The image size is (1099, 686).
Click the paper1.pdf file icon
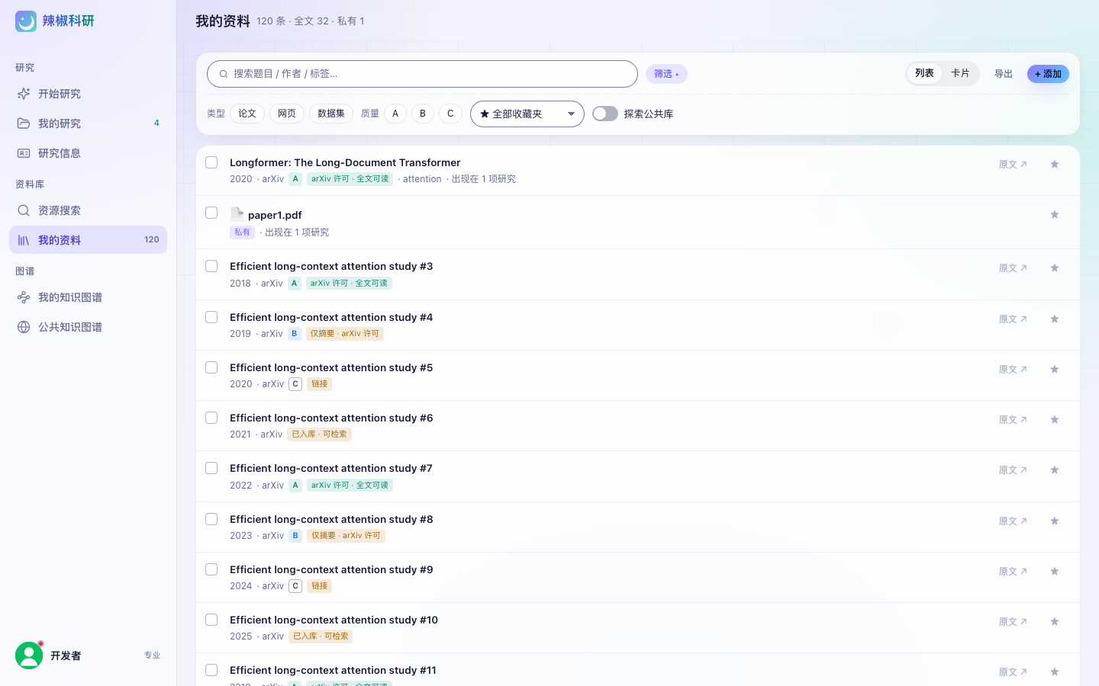237,214
